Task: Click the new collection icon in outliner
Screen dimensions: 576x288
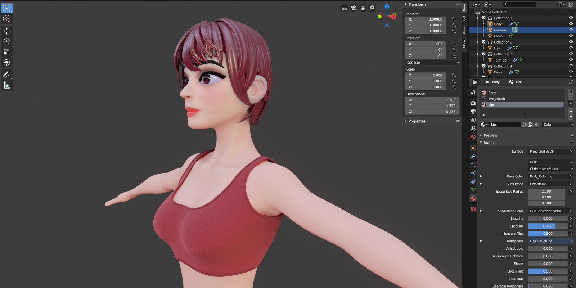Action: 571,4
